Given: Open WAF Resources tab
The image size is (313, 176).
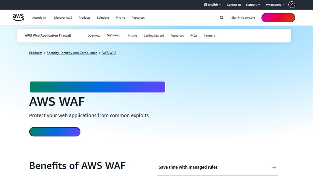Looking at the screenshot, I should [177, 36].
